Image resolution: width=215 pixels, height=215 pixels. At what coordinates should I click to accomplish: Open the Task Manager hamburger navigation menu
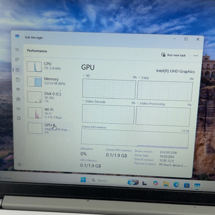point(17,50)
